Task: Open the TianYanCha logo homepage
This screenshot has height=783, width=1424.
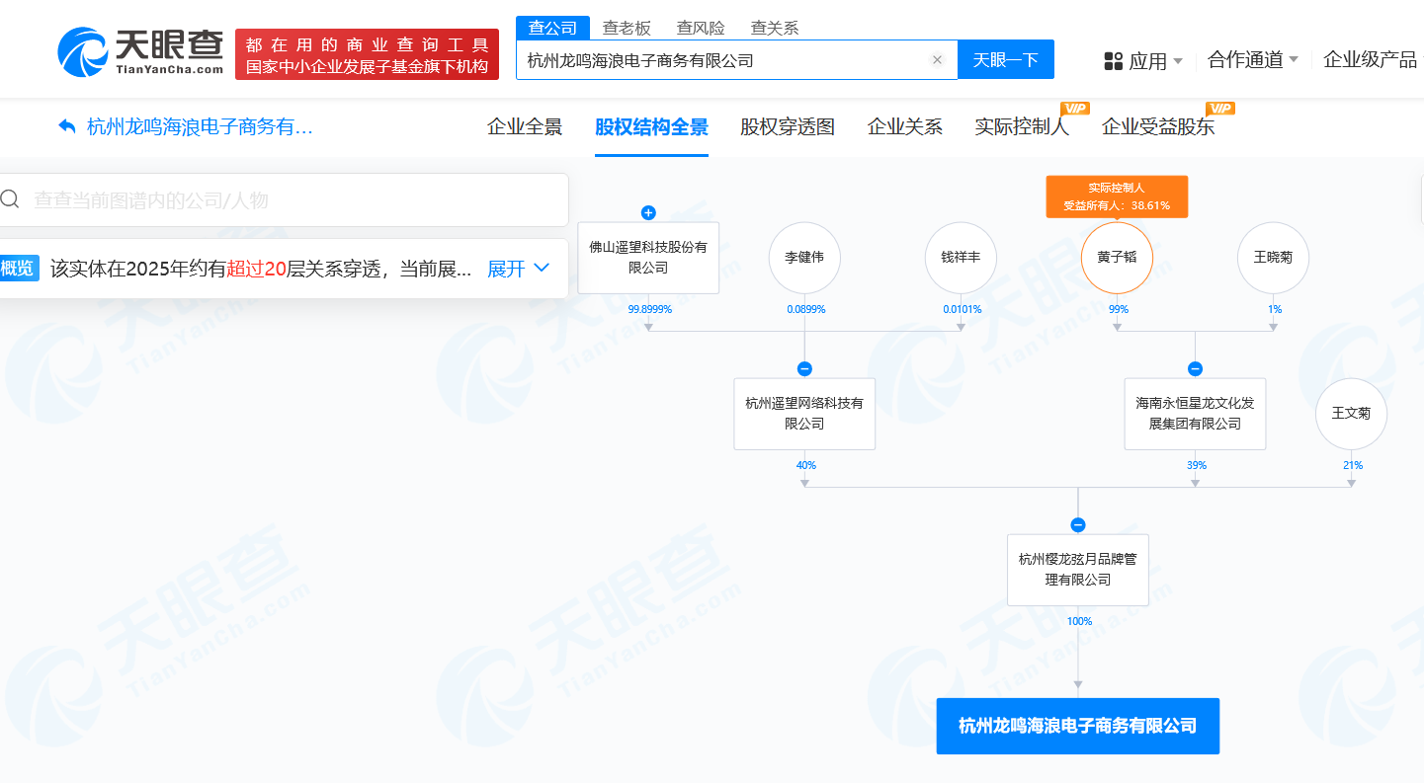Action: point(141,52)
